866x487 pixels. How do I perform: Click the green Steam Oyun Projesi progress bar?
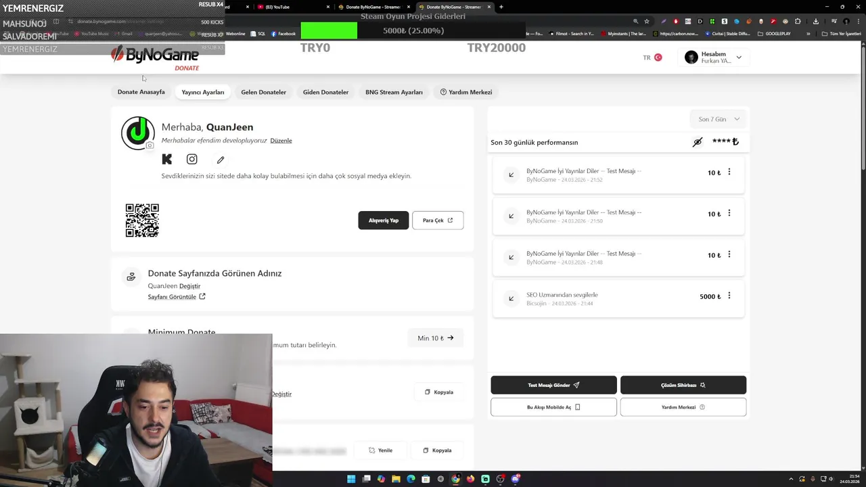[x=329, y=30]
